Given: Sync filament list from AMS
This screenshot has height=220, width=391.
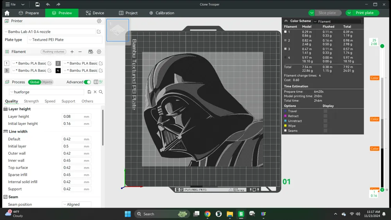Looking at the screenshot, I should point(91,52).
